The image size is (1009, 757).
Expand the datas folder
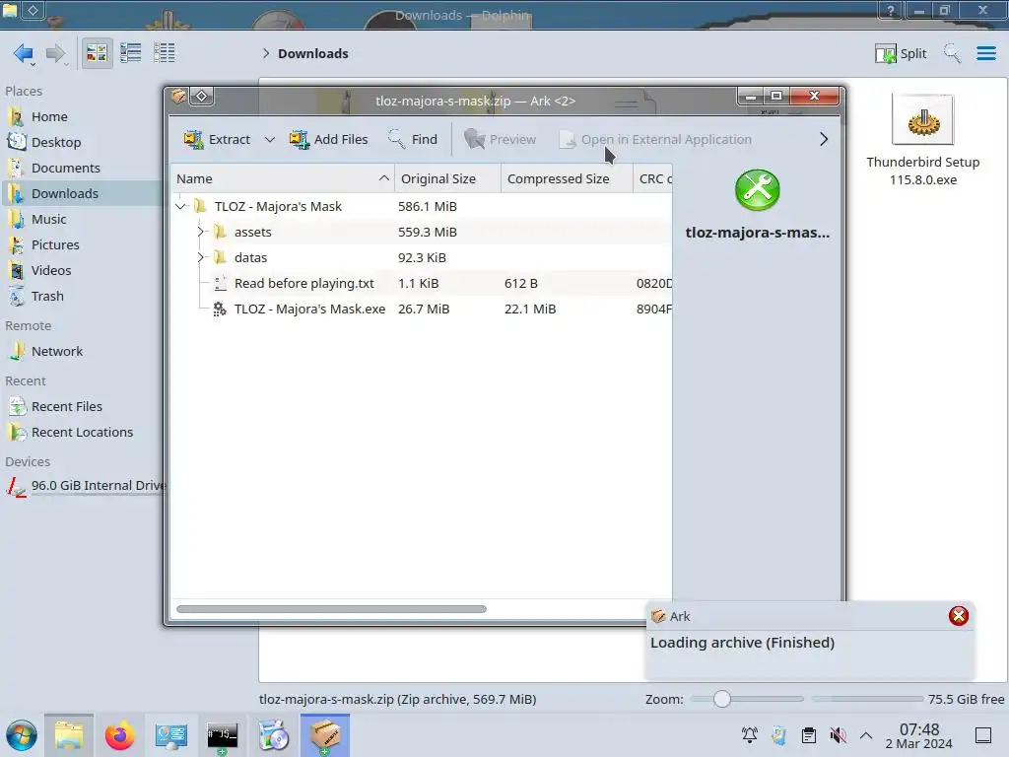[x=200, y=257]
